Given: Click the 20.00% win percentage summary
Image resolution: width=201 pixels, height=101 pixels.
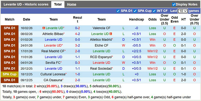Looking at the screenshot, I should [52, 86].
